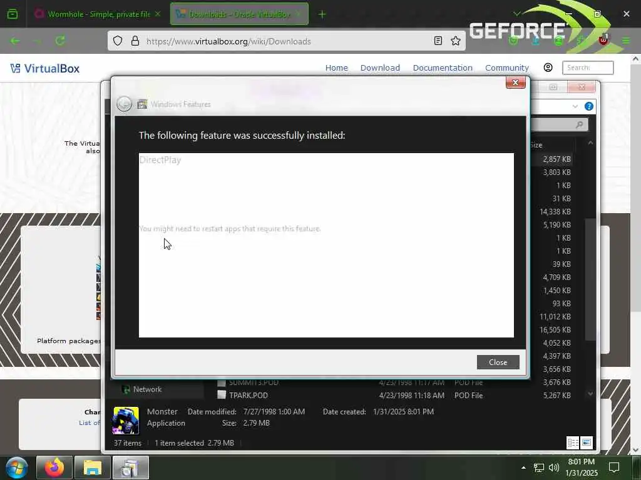Click the volume speaker tray icon
The width and height of the screenshot is (641, 480).
pos(554,467)
